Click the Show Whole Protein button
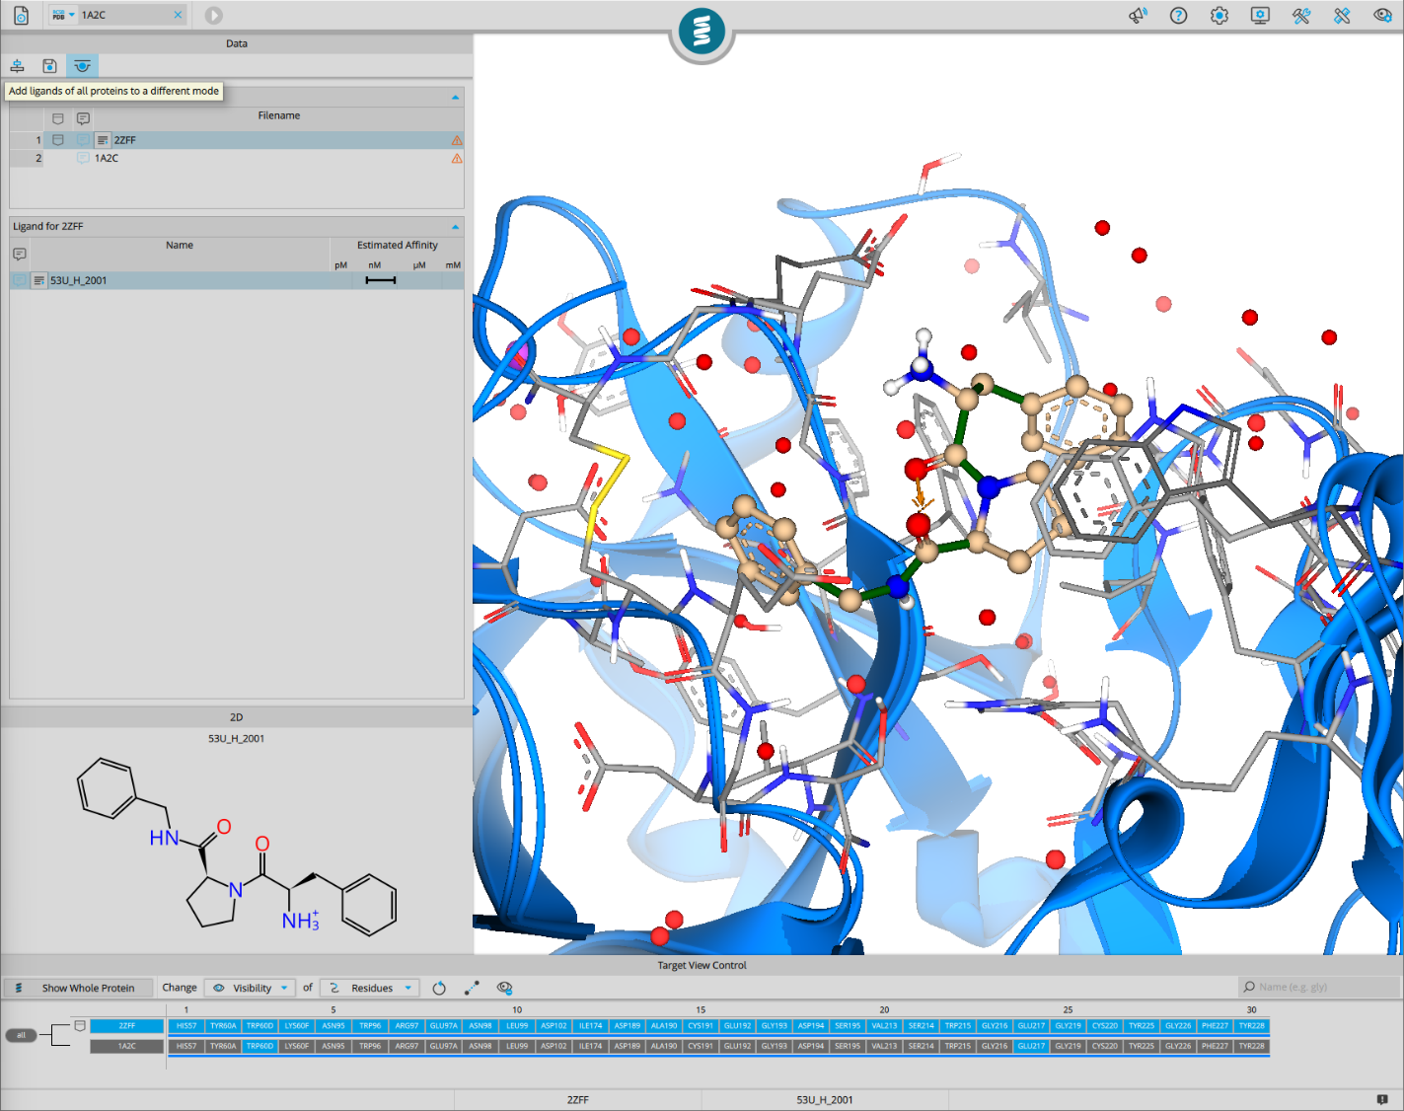 (x=78, y=988)
